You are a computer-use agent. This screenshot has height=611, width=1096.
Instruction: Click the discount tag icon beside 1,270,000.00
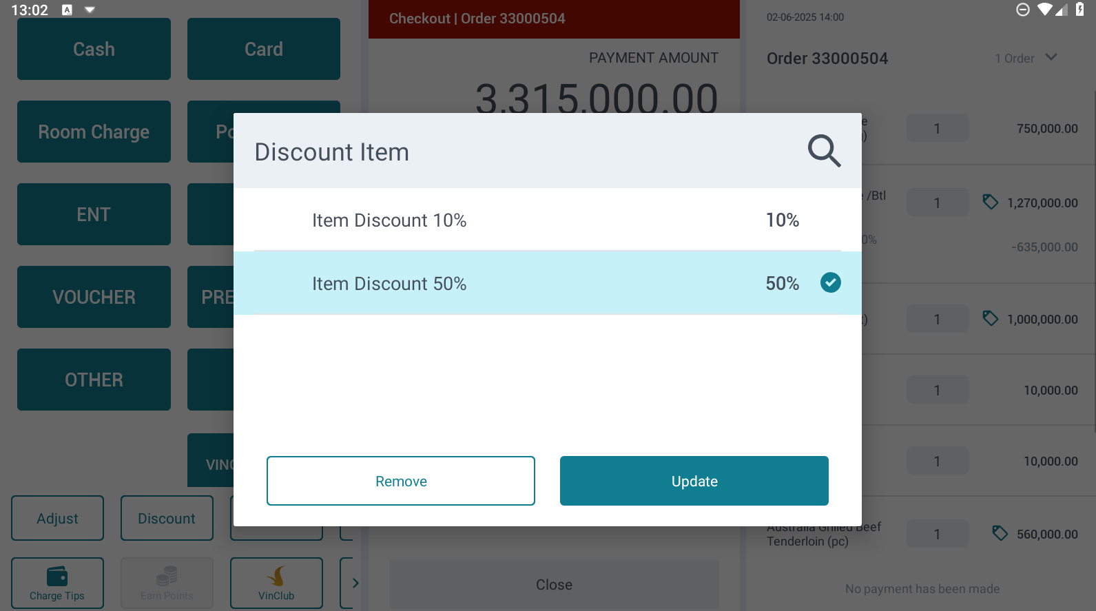tap(990, 202)
